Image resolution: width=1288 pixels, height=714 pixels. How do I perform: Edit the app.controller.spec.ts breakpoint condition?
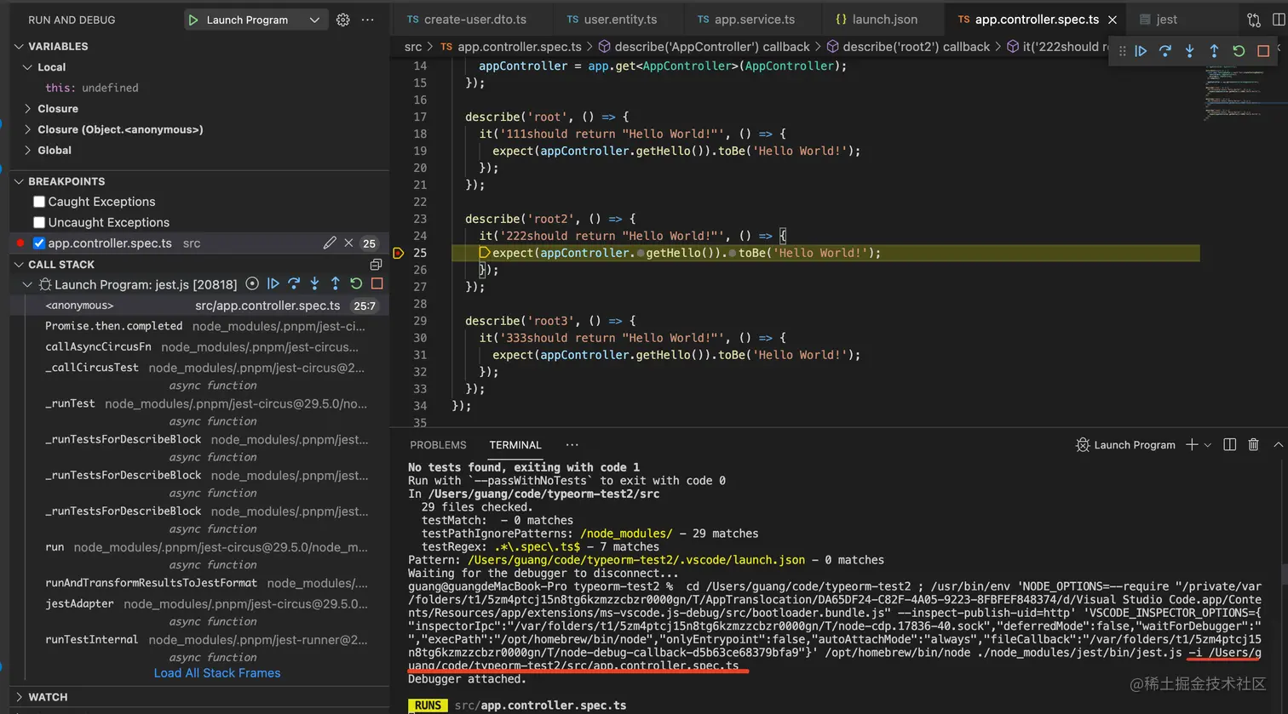(x=330, y=243)
